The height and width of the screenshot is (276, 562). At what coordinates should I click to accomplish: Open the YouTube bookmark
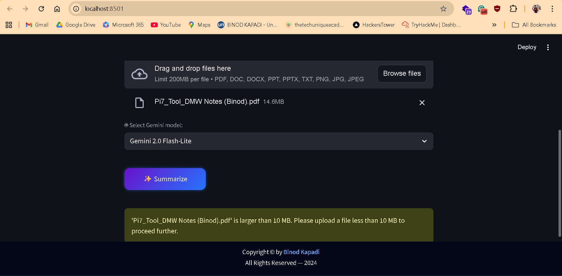click(166, 25)
